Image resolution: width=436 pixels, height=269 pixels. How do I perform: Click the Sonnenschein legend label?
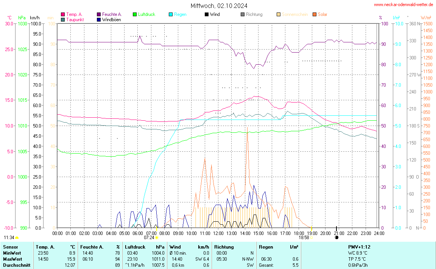click(294, 14)
